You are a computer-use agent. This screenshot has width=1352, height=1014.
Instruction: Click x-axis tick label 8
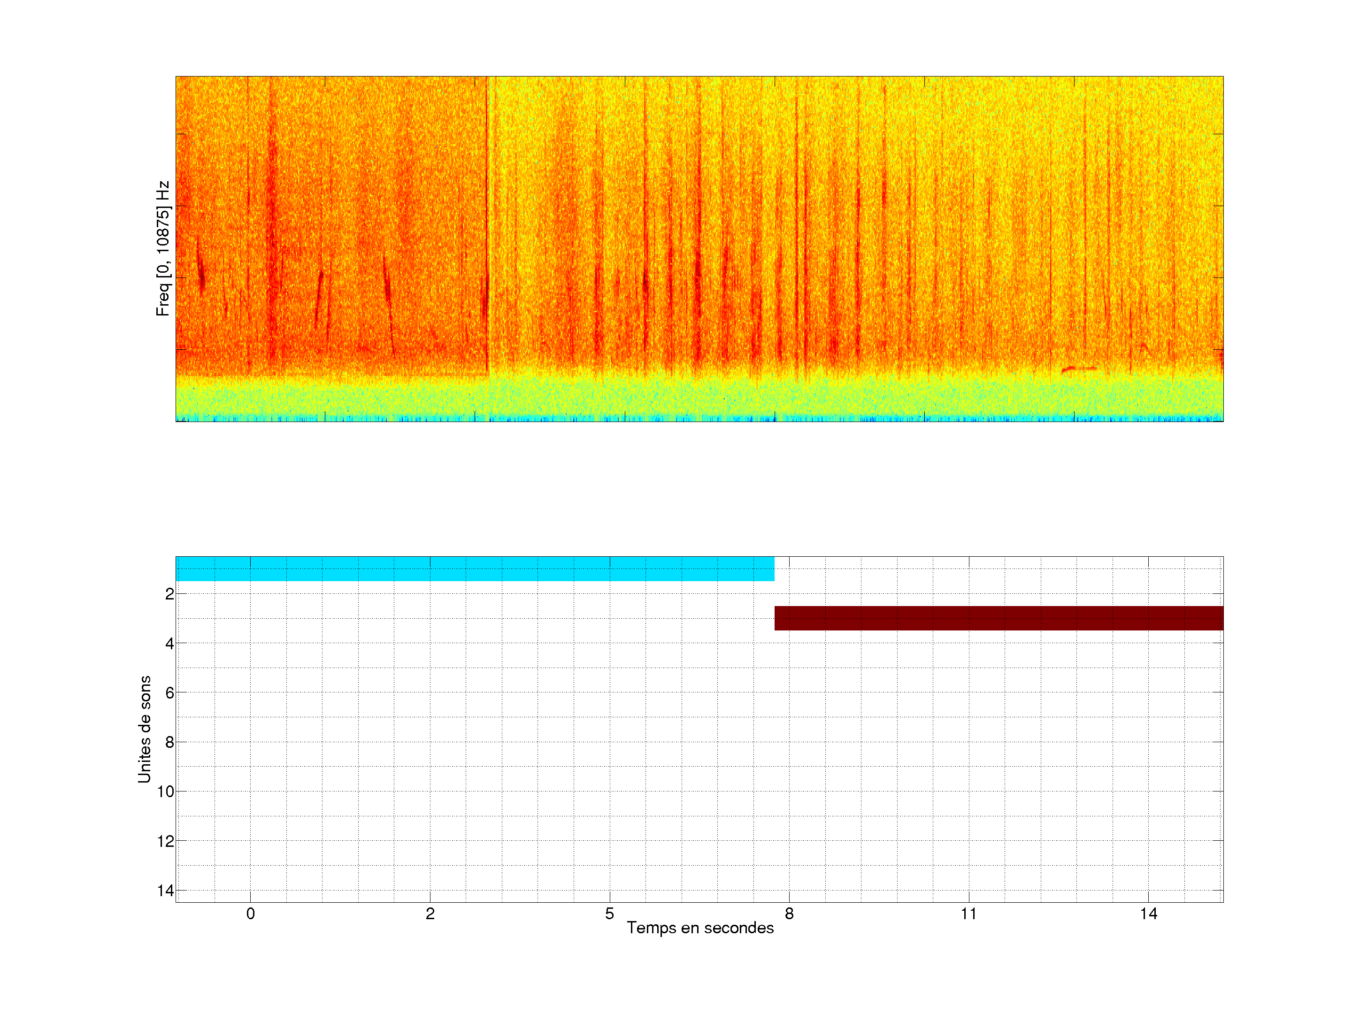click(x=789, y=914)
